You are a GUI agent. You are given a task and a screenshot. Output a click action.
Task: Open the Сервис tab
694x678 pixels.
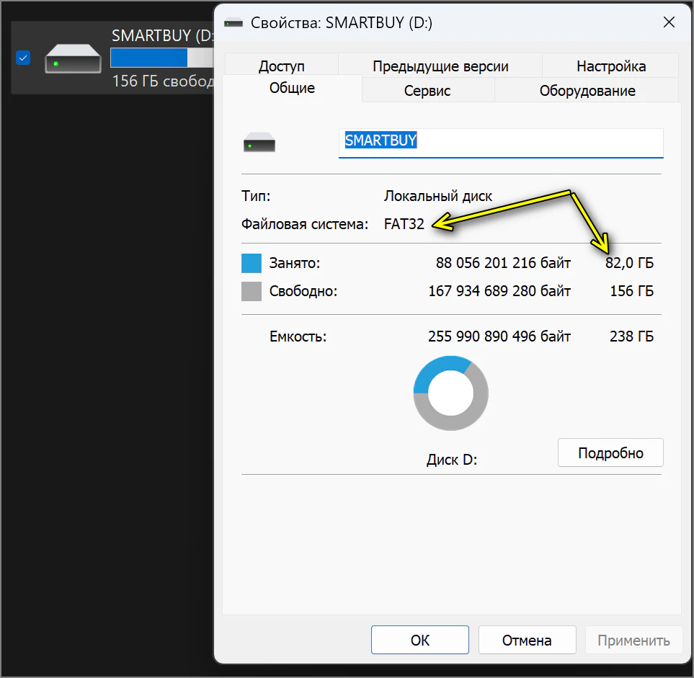427,91
